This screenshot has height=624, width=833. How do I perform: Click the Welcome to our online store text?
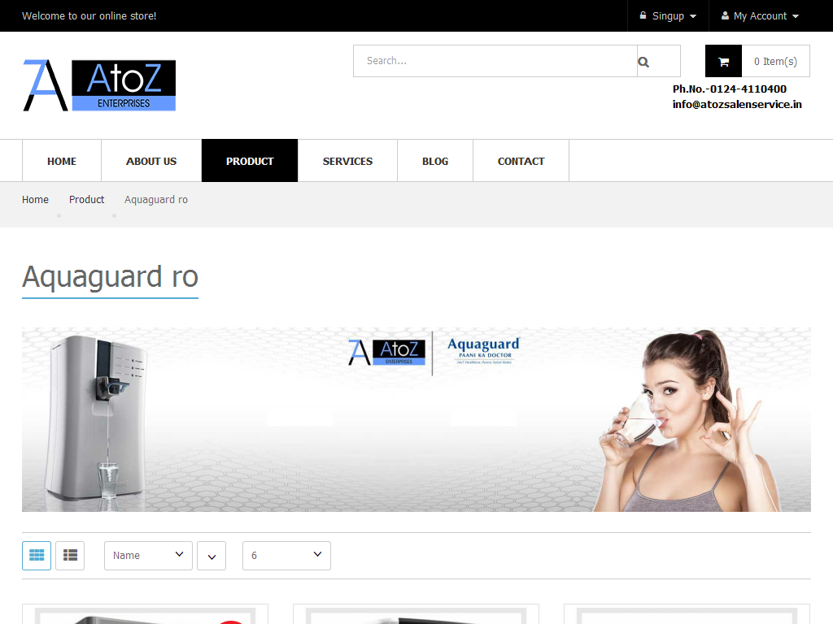pos(89,16)
